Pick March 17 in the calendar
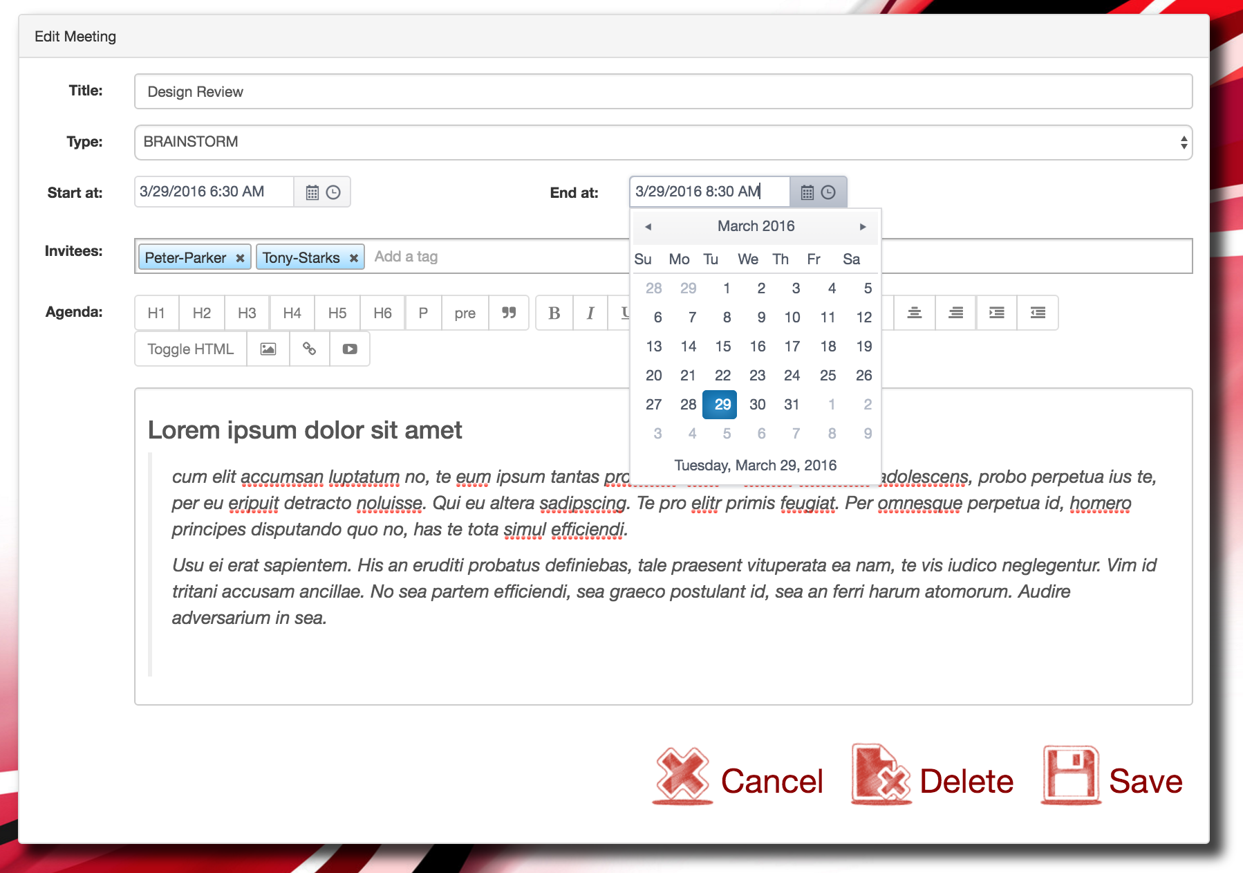 click(792, 346)
